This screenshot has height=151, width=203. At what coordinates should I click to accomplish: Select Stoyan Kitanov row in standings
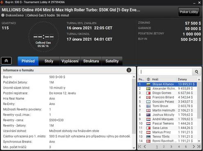167,84
